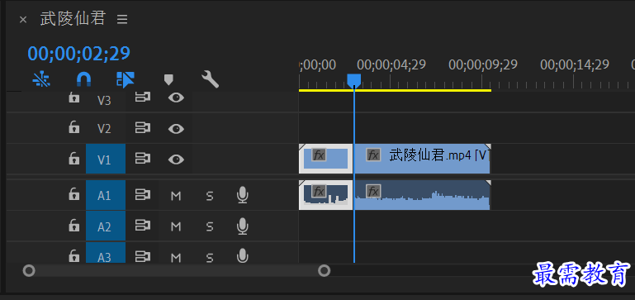Image resolution: width=635 pixels, height=300 pixels.
Task: Target track A2 header button
Action: 106,226
